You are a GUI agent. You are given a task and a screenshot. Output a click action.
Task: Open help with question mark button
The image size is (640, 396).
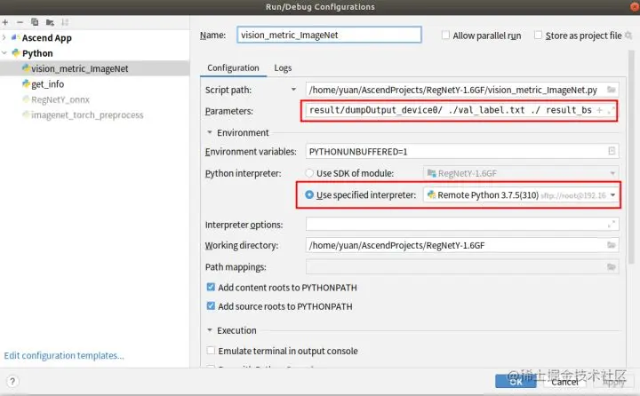(x=12, y=381)
